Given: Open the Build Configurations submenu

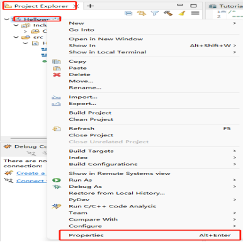Looking at the screenshot, I should click(103, 164).
